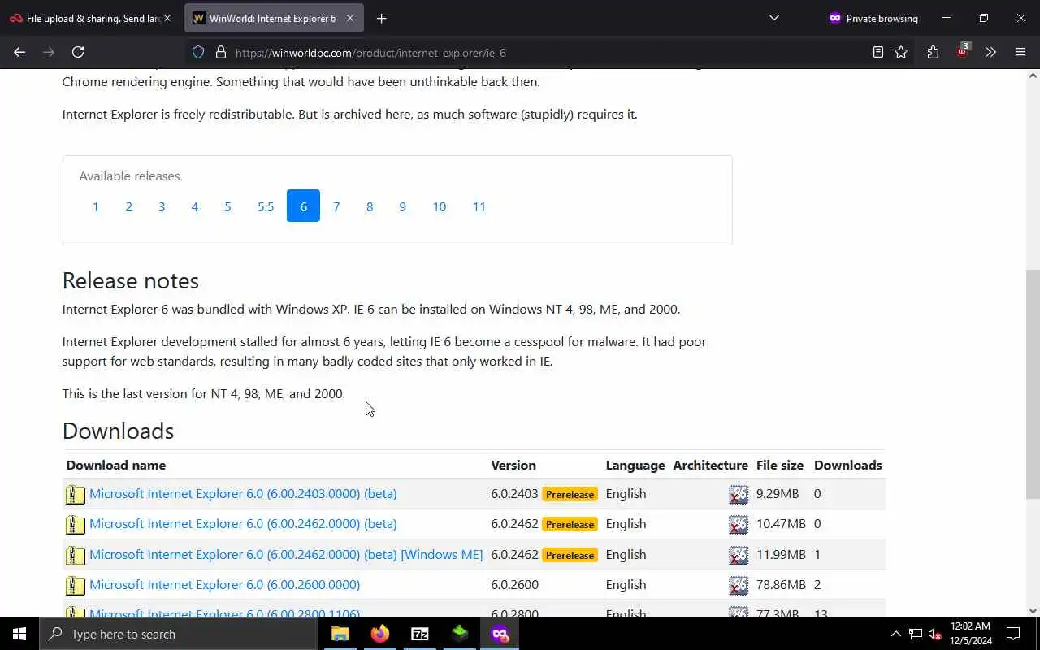
Task: Select release version 10
Action: point(439,206)
